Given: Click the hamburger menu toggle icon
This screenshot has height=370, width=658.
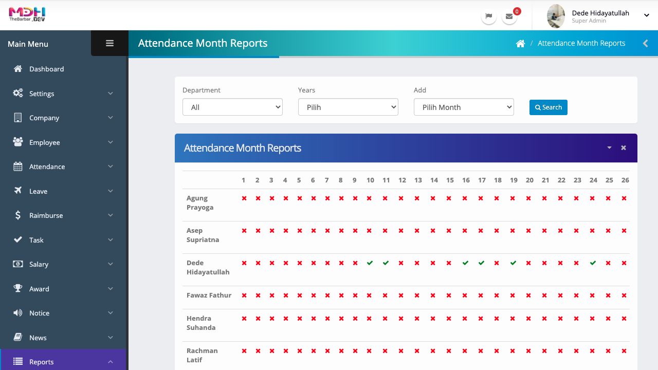Looking at the screenshot, I should 109,44.
